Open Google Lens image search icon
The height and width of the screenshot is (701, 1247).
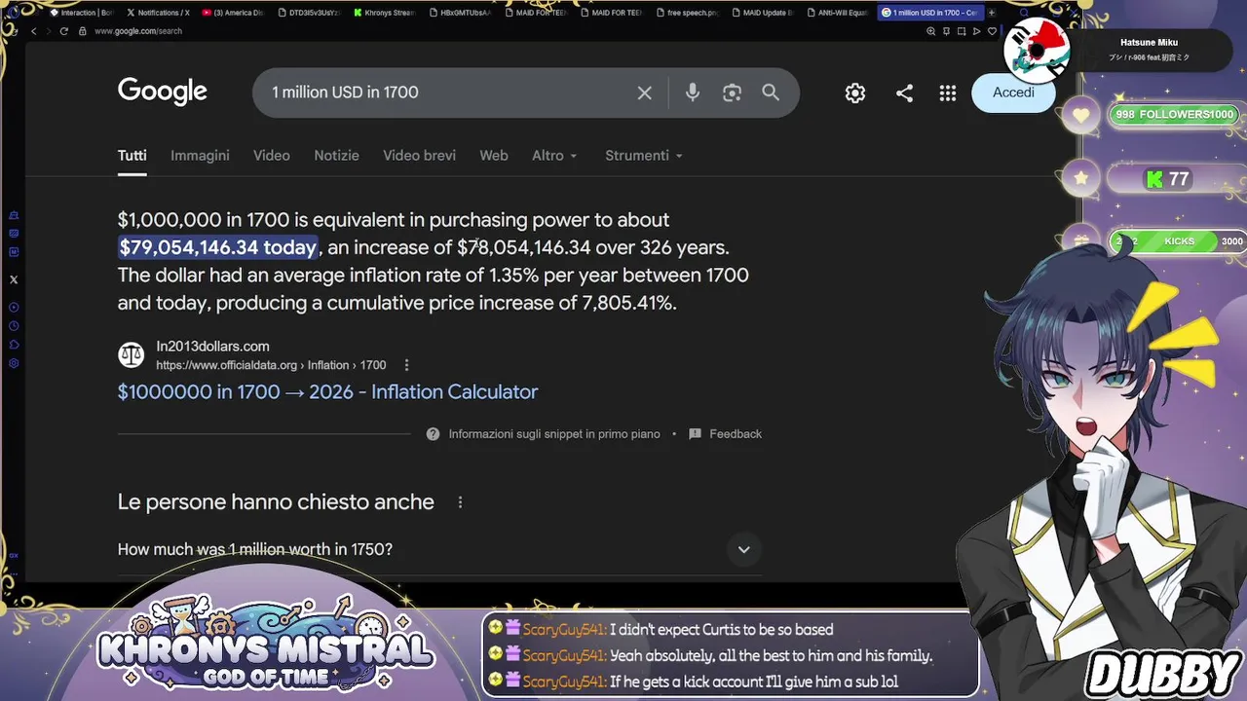[732, 92]
